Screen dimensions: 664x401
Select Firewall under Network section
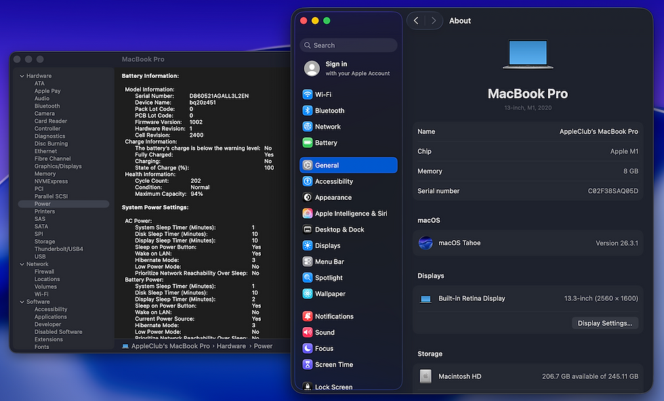[45, 272]
